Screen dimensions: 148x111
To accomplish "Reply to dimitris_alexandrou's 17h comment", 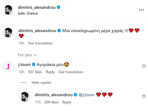I will click(67, 102).
